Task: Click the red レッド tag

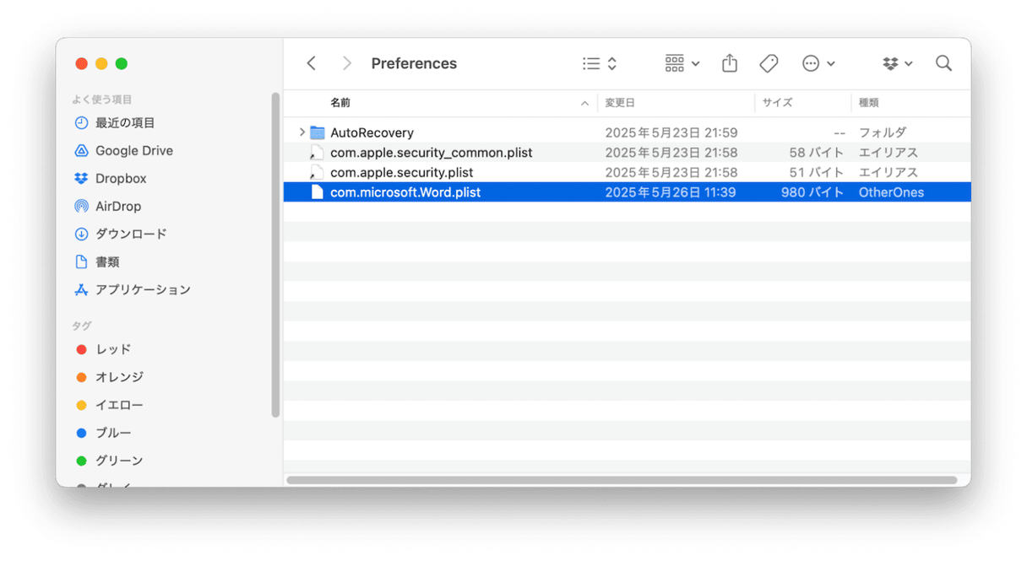Action: [x=112, y=349]
